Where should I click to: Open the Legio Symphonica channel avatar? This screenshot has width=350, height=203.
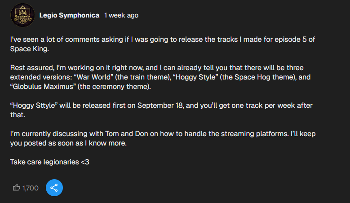(x=22, y=15)
